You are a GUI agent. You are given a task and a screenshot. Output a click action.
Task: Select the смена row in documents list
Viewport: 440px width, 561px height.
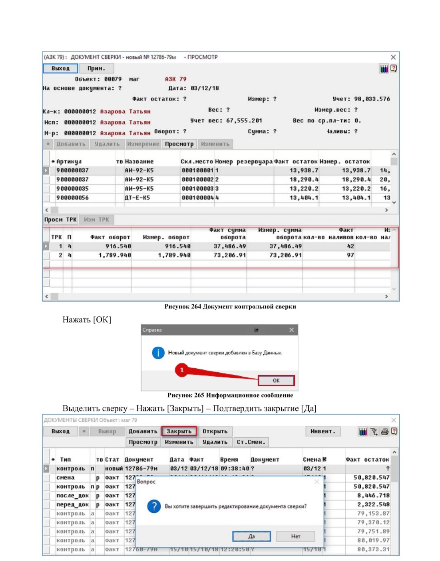coord(217,478)
